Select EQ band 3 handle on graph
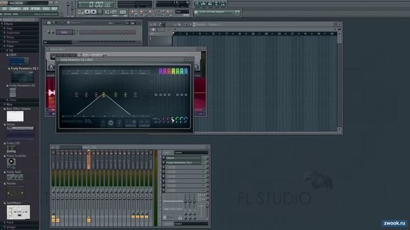The width and height of the screenshot is (410, 230). 96,95
